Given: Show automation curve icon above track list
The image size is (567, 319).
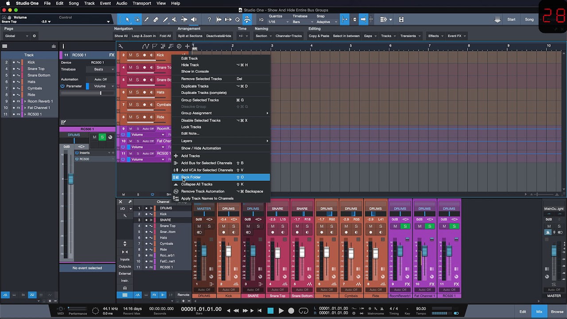Looking at the screenshot, I should [x=145, y=46].
